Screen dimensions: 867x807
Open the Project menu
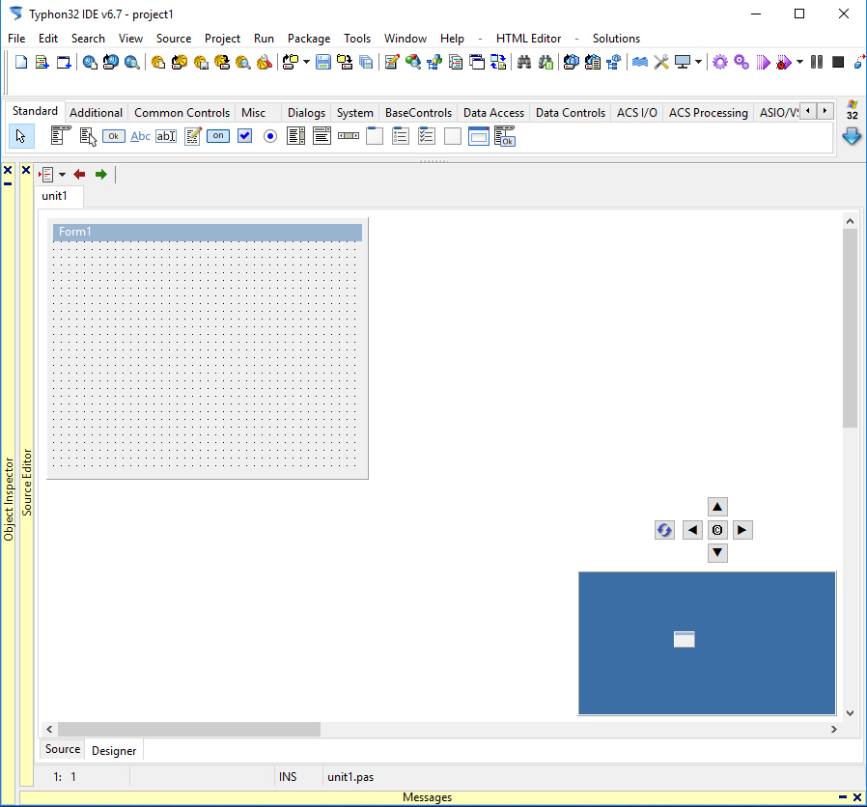[222, 39]
